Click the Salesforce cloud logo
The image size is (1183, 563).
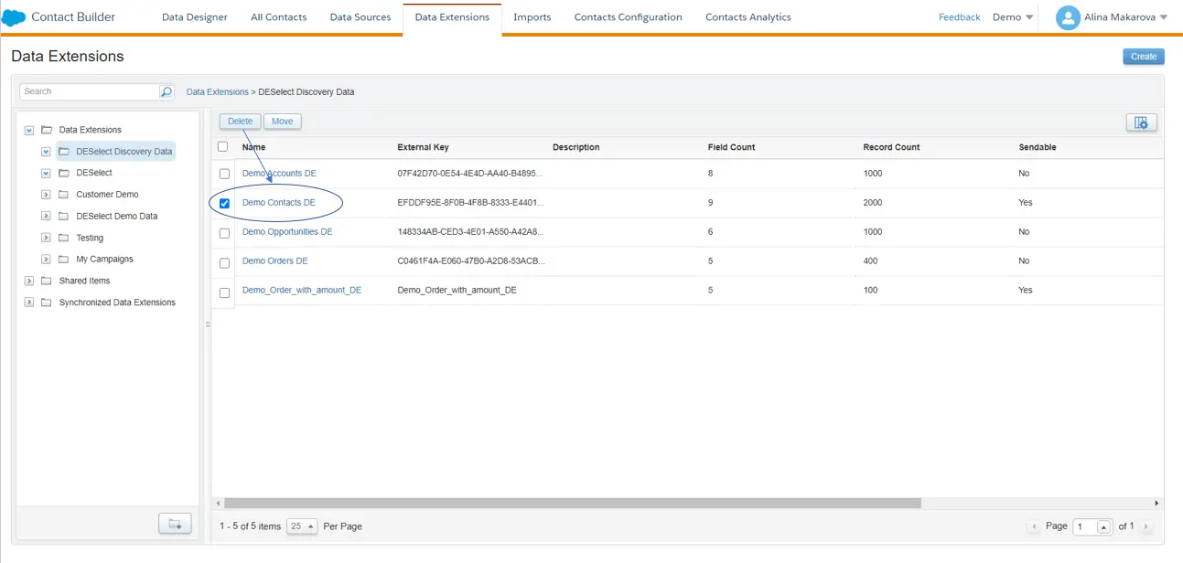coord(14,17)
